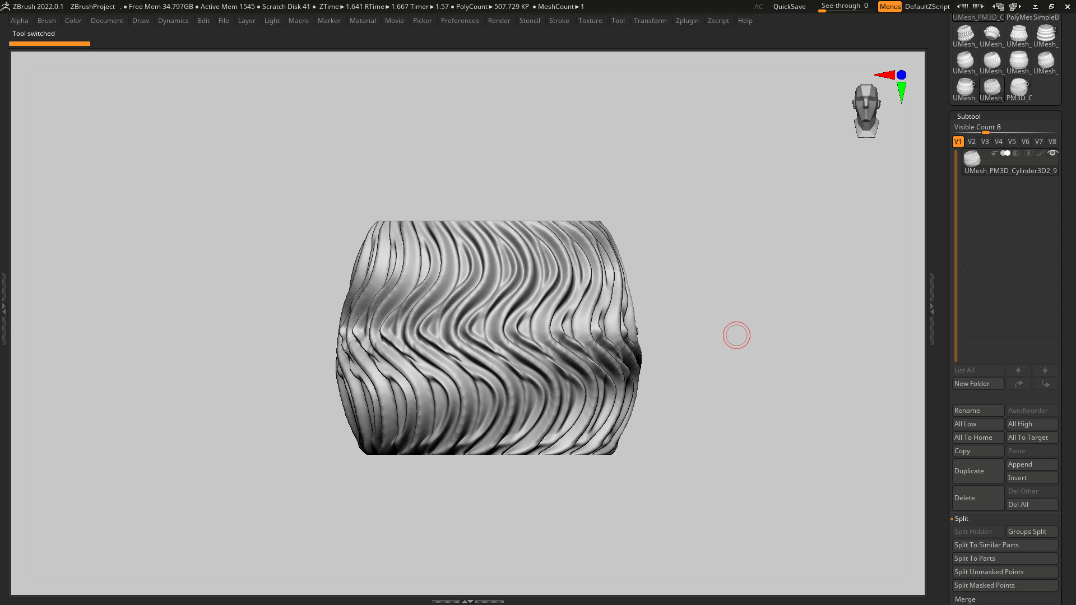Move the subtool up with the up arrow

tap(1018, 370)
